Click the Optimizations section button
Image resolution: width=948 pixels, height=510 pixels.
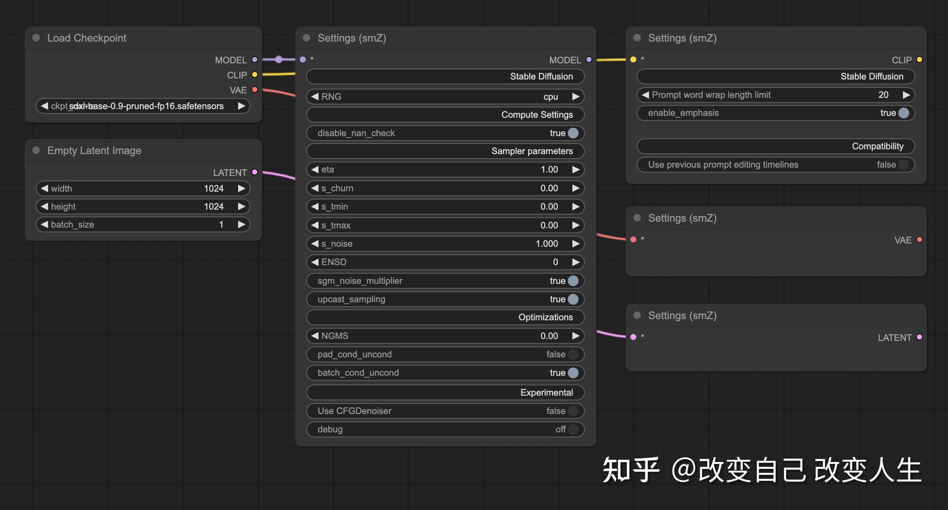coord(445,317)
